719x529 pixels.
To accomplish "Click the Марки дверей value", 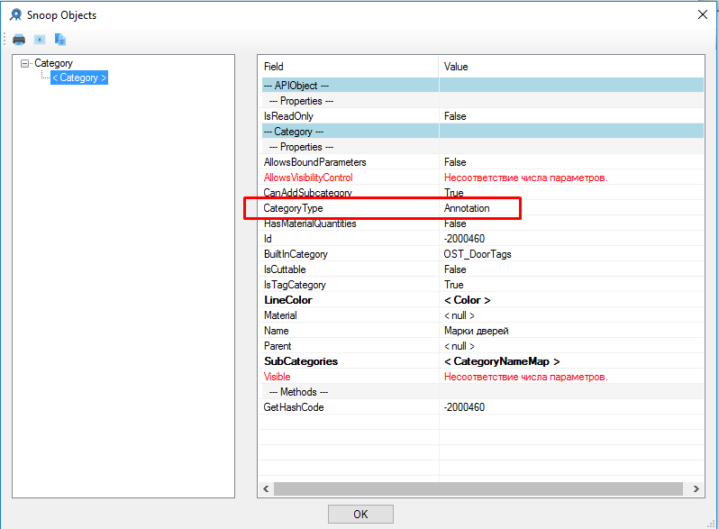I will (476, 331).
